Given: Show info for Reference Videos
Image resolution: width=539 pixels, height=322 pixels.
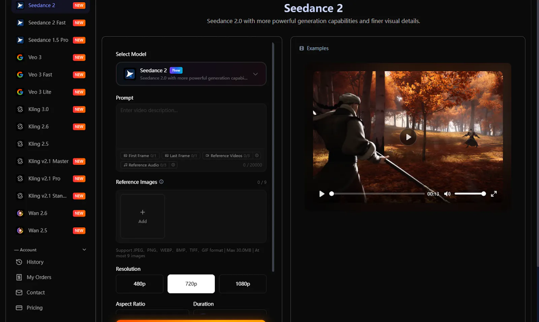Looking at the screenshot, I should (257, 155).
